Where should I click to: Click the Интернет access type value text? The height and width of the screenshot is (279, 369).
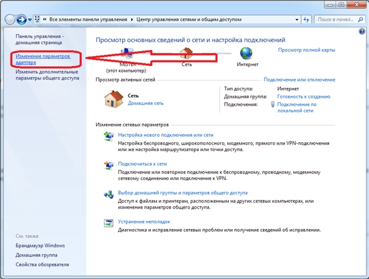coord(288,89)
